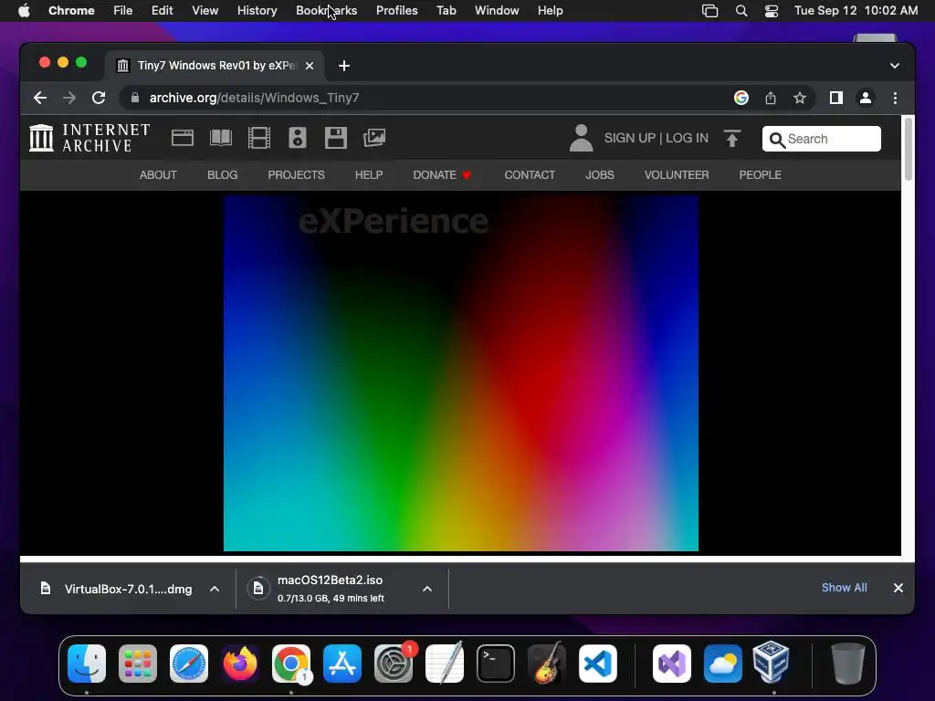Viewport: 935px width, 701px height.
Task: Open Finder from the Dock
Action: pyautogui.click(x=87, y=664)
